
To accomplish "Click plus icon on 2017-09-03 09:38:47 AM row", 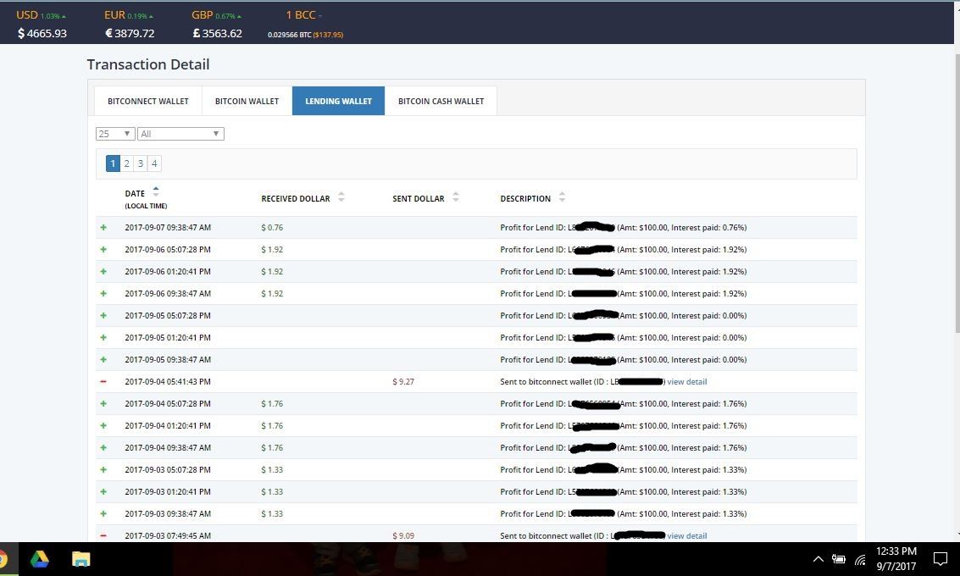I will [x=103, y=513].
